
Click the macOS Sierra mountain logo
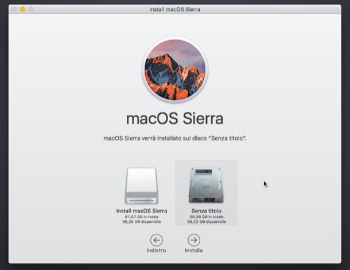pyautogui.click(x=175, y=70)
